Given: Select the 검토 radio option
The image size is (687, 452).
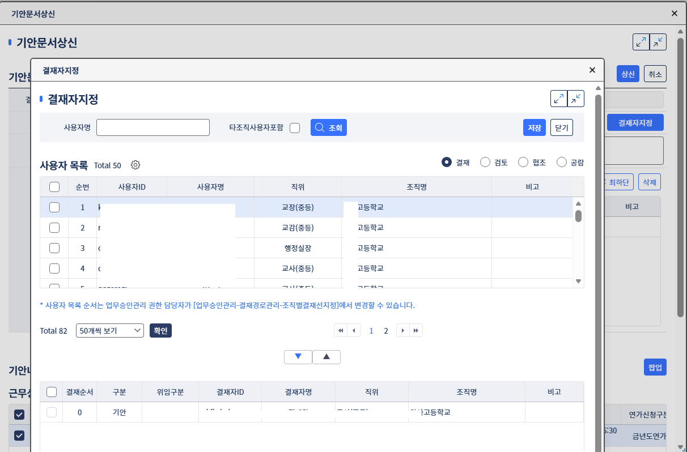Looking at the screenshot, I should [x=485, y=163].
